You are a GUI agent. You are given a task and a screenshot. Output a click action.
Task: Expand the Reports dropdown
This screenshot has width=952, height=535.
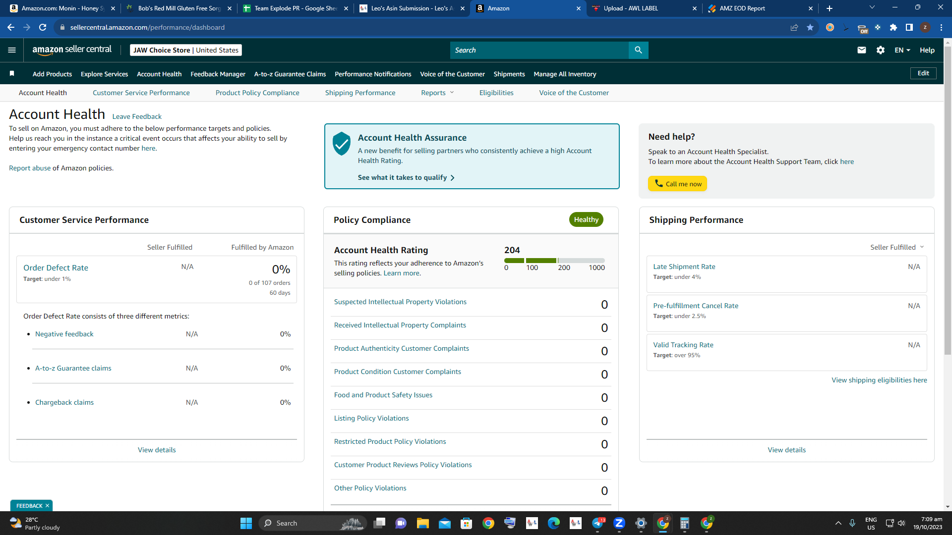click(437, 93)
